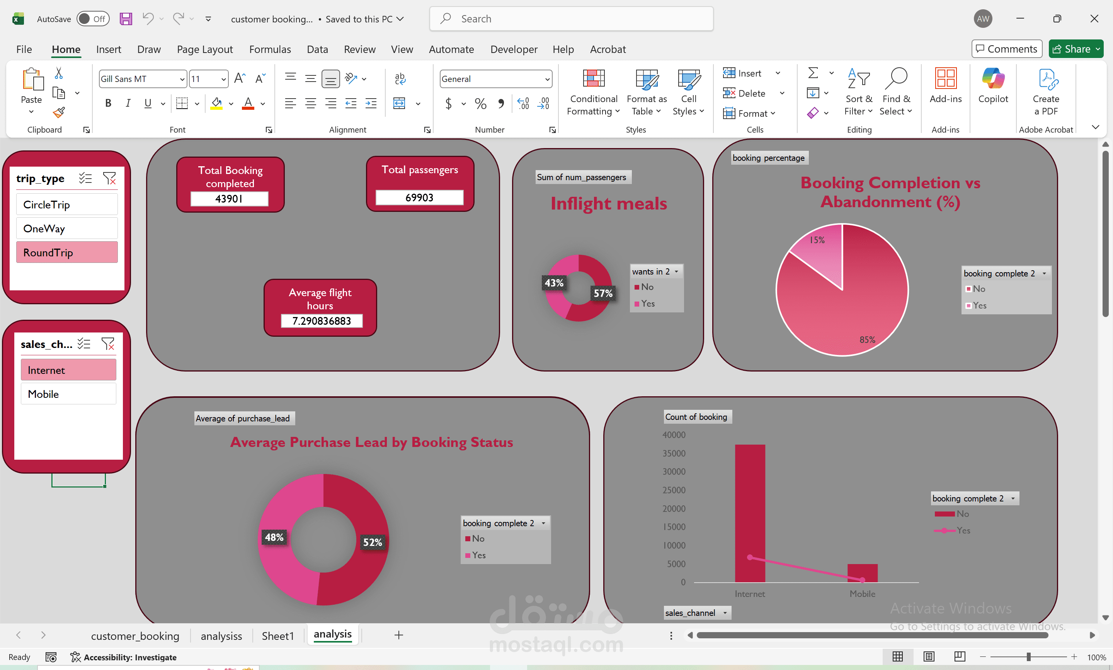Click the horizontal scrollbar at bottom
The height and width of the screenshot is (670, 1113).
[x=872, y=635]
